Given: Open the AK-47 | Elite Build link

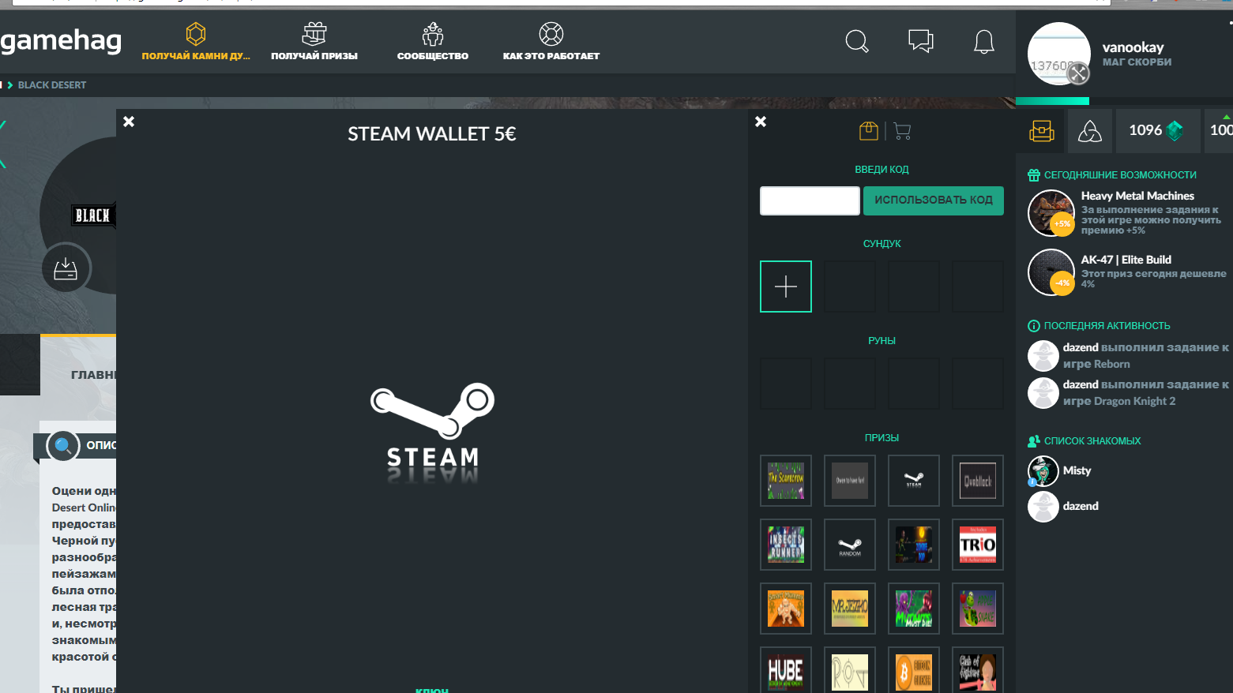Looking at the screenshot, I should click(1126, 260).
